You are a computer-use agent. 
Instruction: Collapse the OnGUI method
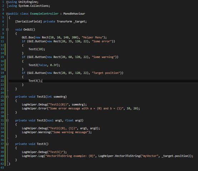[7, 30]
